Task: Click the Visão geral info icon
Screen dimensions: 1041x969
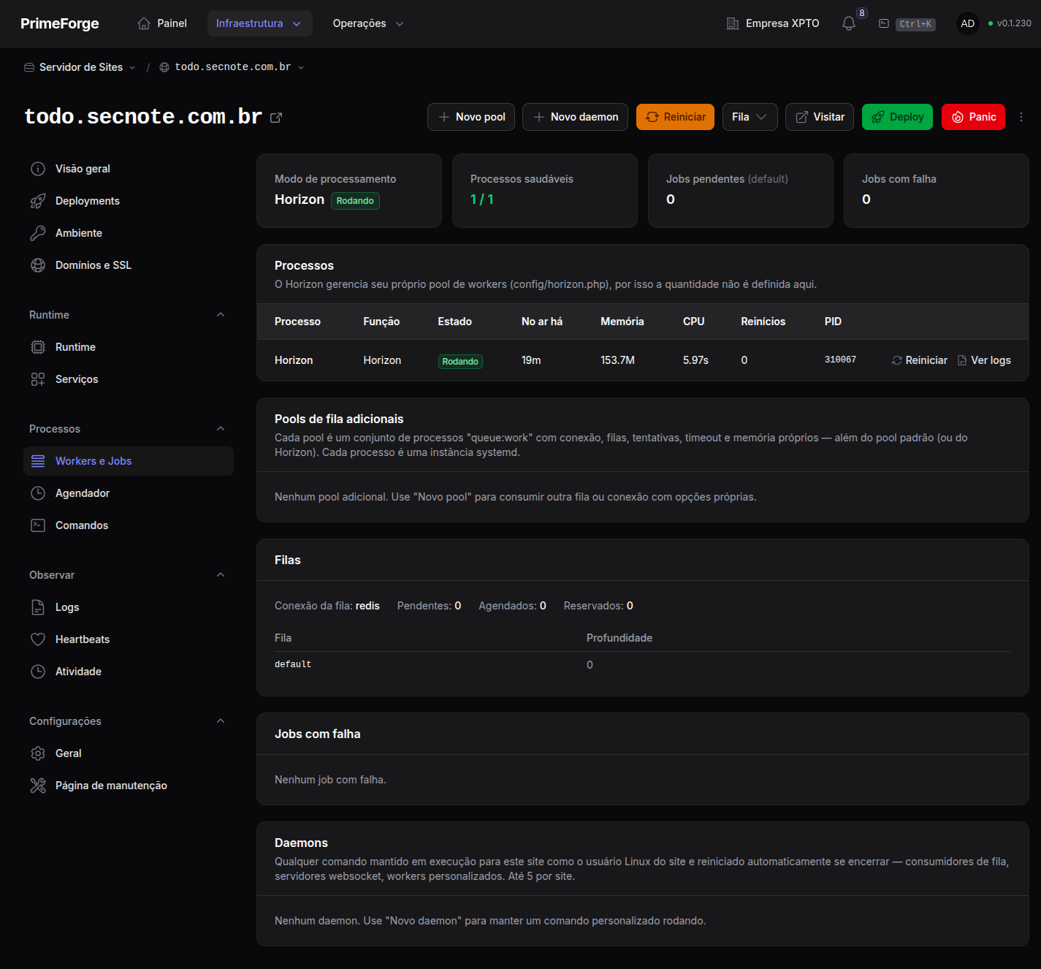Action: (38, 169)
